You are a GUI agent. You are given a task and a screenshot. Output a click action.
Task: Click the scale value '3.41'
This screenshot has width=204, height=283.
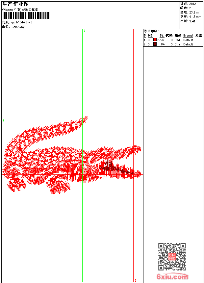[x=192, y=21]
